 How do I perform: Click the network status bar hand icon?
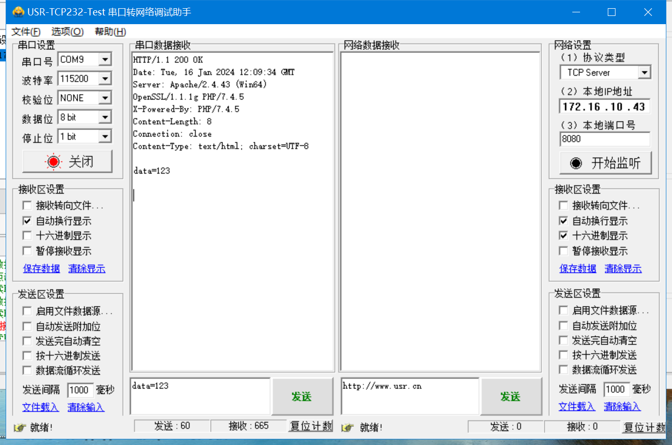tap(348, 427)
